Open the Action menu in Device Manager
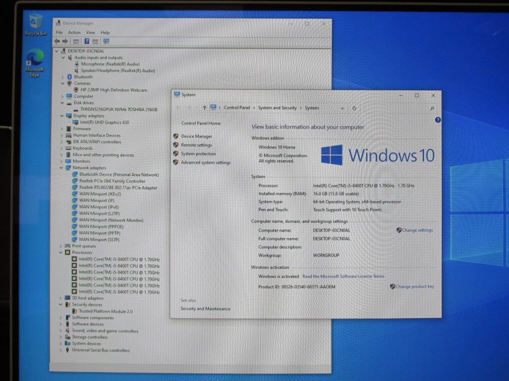This screenshot has width=509, height=381. pos(74,32)
